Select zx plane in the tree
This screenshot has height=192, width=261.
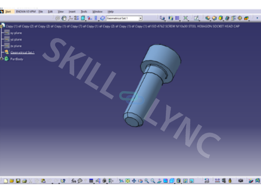click(16, 46)
